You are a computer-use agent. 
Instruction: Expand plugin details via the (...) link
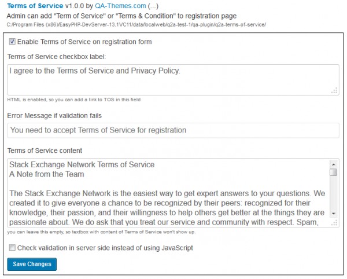coord(147,6)
